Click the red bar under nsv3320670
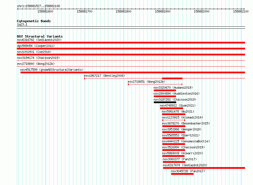Screen dimensions: 253x185 (165, 90)
